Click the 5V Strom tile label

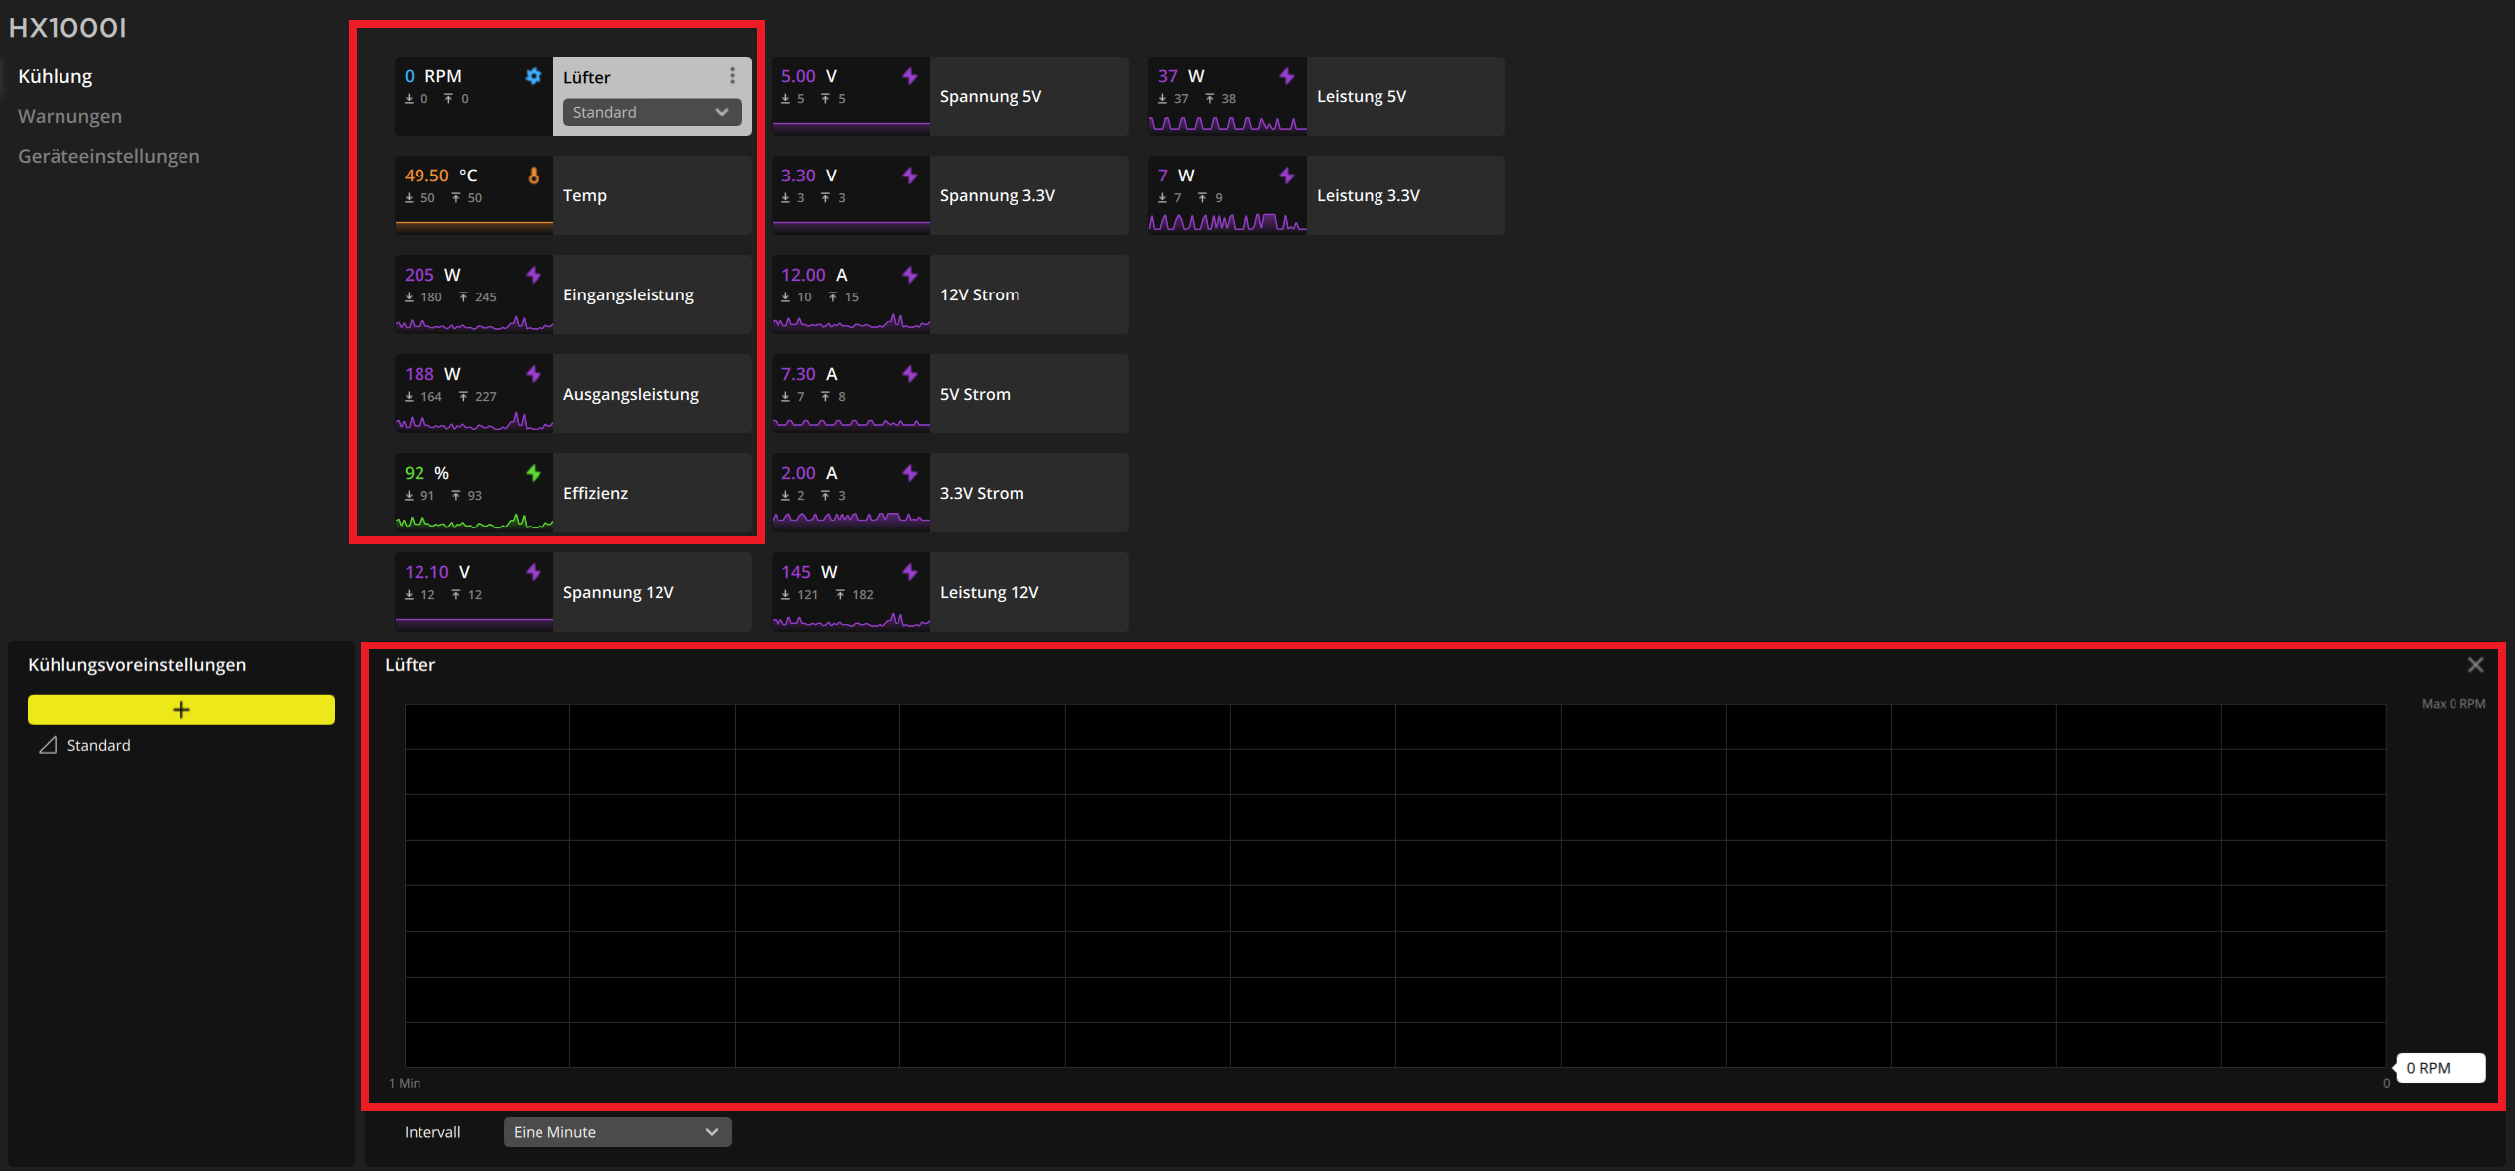click(x=976, y=394)
